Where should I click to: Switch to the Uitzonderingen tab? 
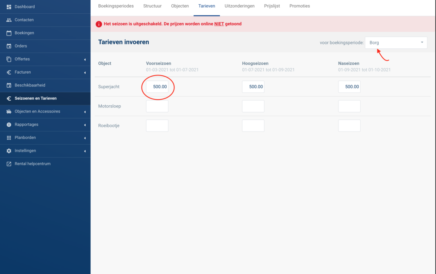tap(239, 6)
